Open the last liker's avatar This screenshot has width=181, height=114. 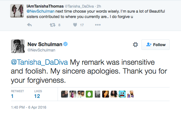pos(130,94)
